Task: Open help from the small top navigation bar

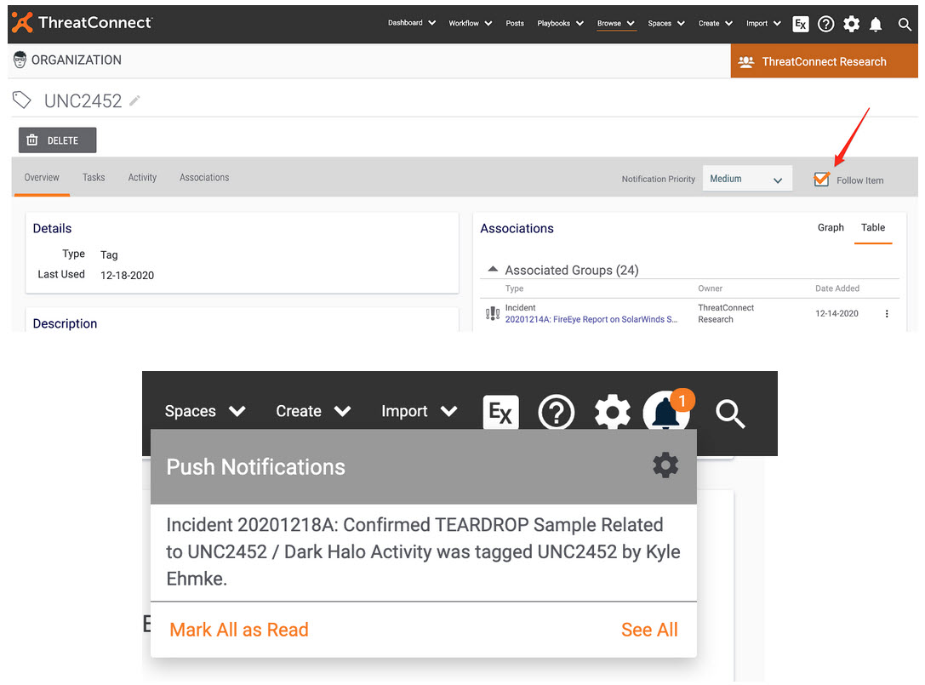Action: 826,24
